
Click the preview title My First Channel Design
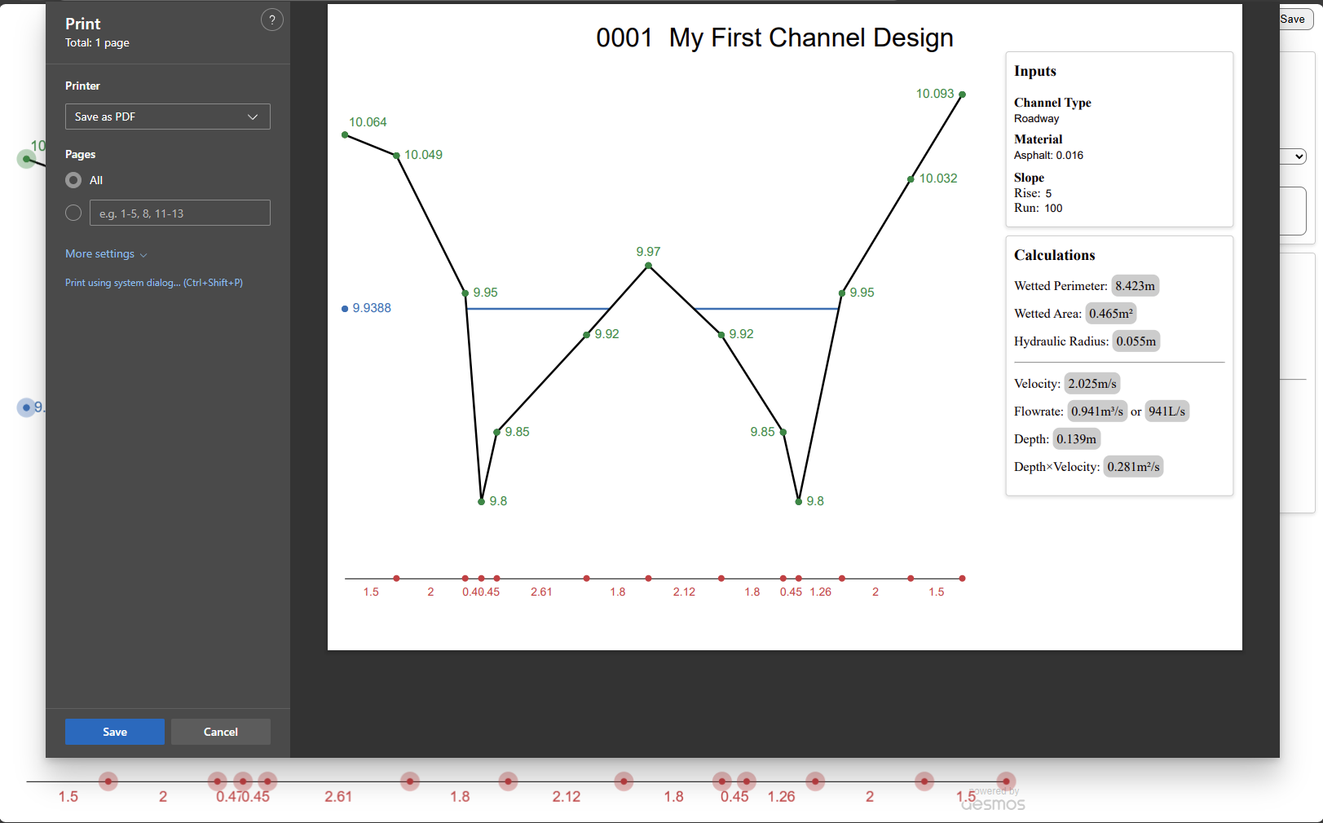click(x=811, y=37)
